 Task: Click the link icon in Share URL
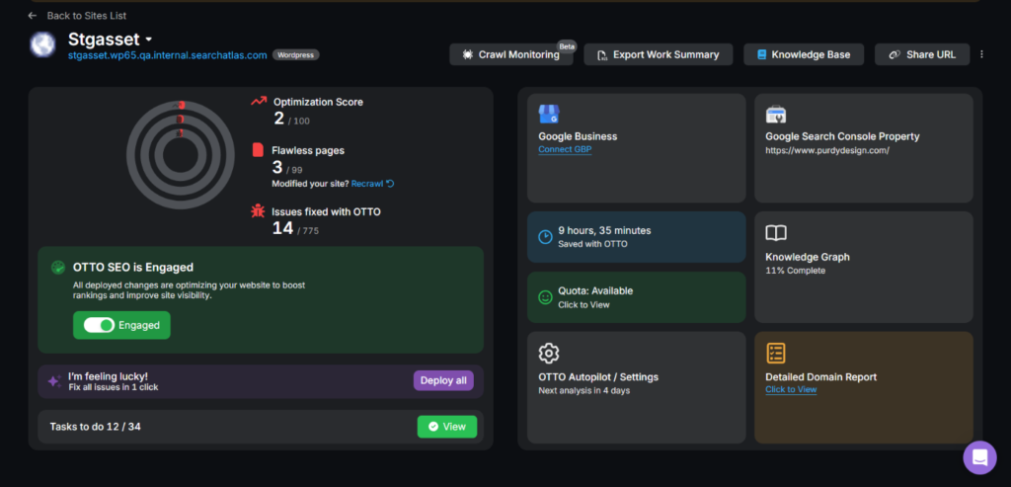tap(894, 55)
